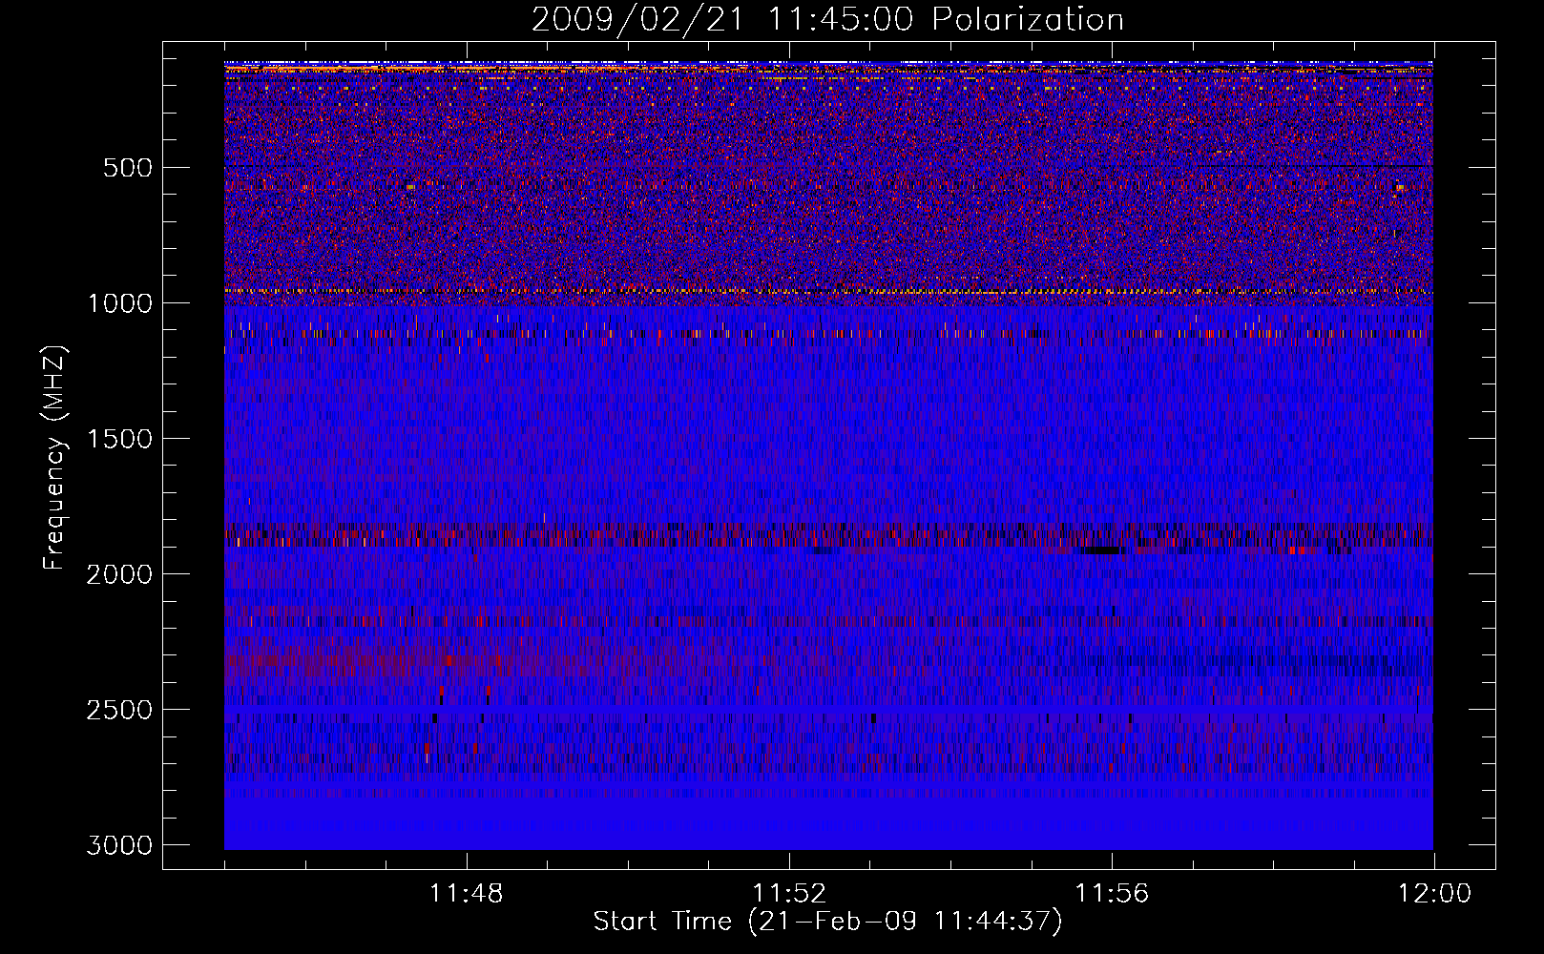
Task: Click the black dropout segment near 1900 MHz
Action: (x=1102, y=550)
